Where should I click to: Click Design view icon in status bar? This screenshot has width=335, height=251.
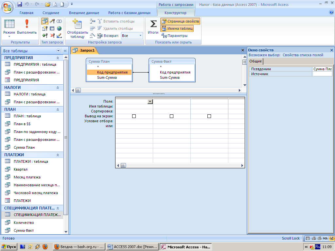click(331, 238)
